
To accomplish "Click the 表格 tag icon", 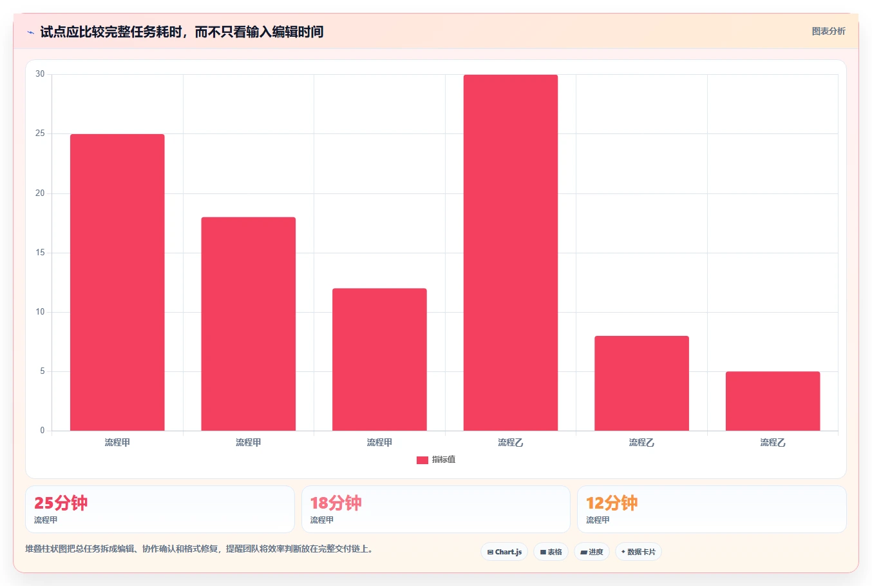I will (x=543, y=552).
